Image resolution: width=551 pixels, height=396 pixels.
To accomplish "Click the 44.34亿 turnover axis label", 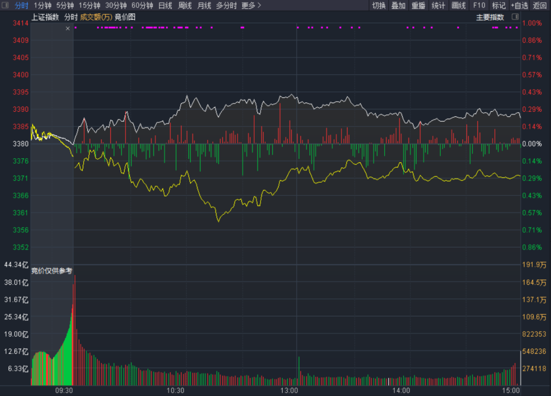I will tap(16, 264).
